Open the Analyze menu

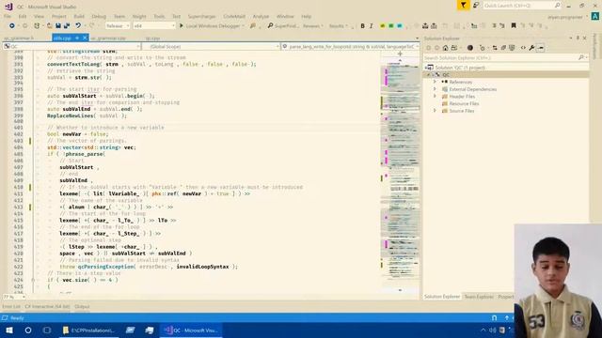261,17
